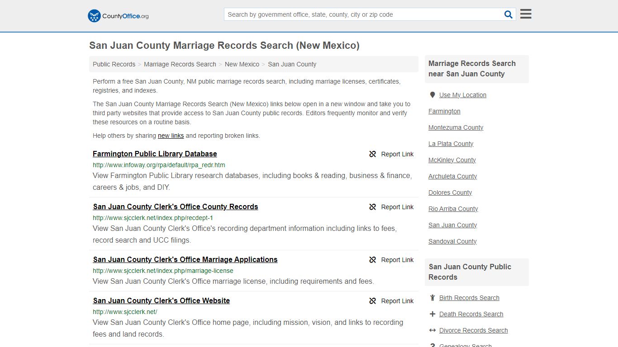Go to Marriage Records Search breadcrumb
618x347 pixels.
point(180,64)
